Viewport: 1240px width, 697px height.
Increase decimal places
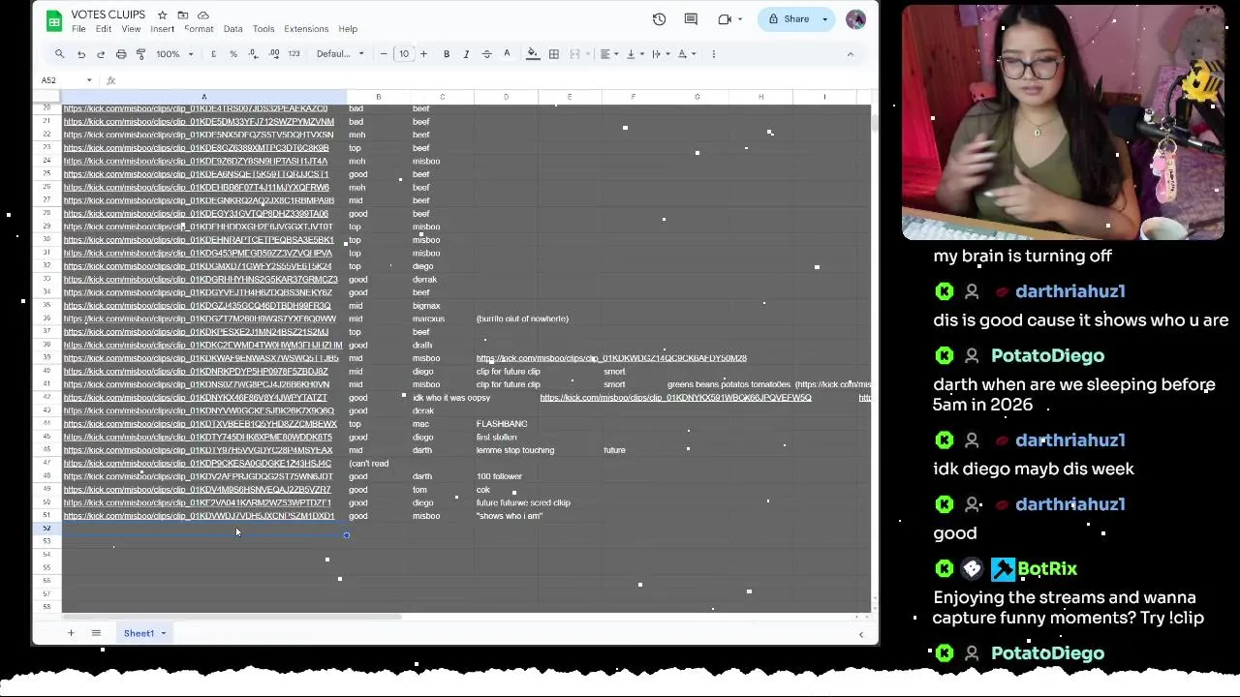pyautogui.click(x=274, y=54)
